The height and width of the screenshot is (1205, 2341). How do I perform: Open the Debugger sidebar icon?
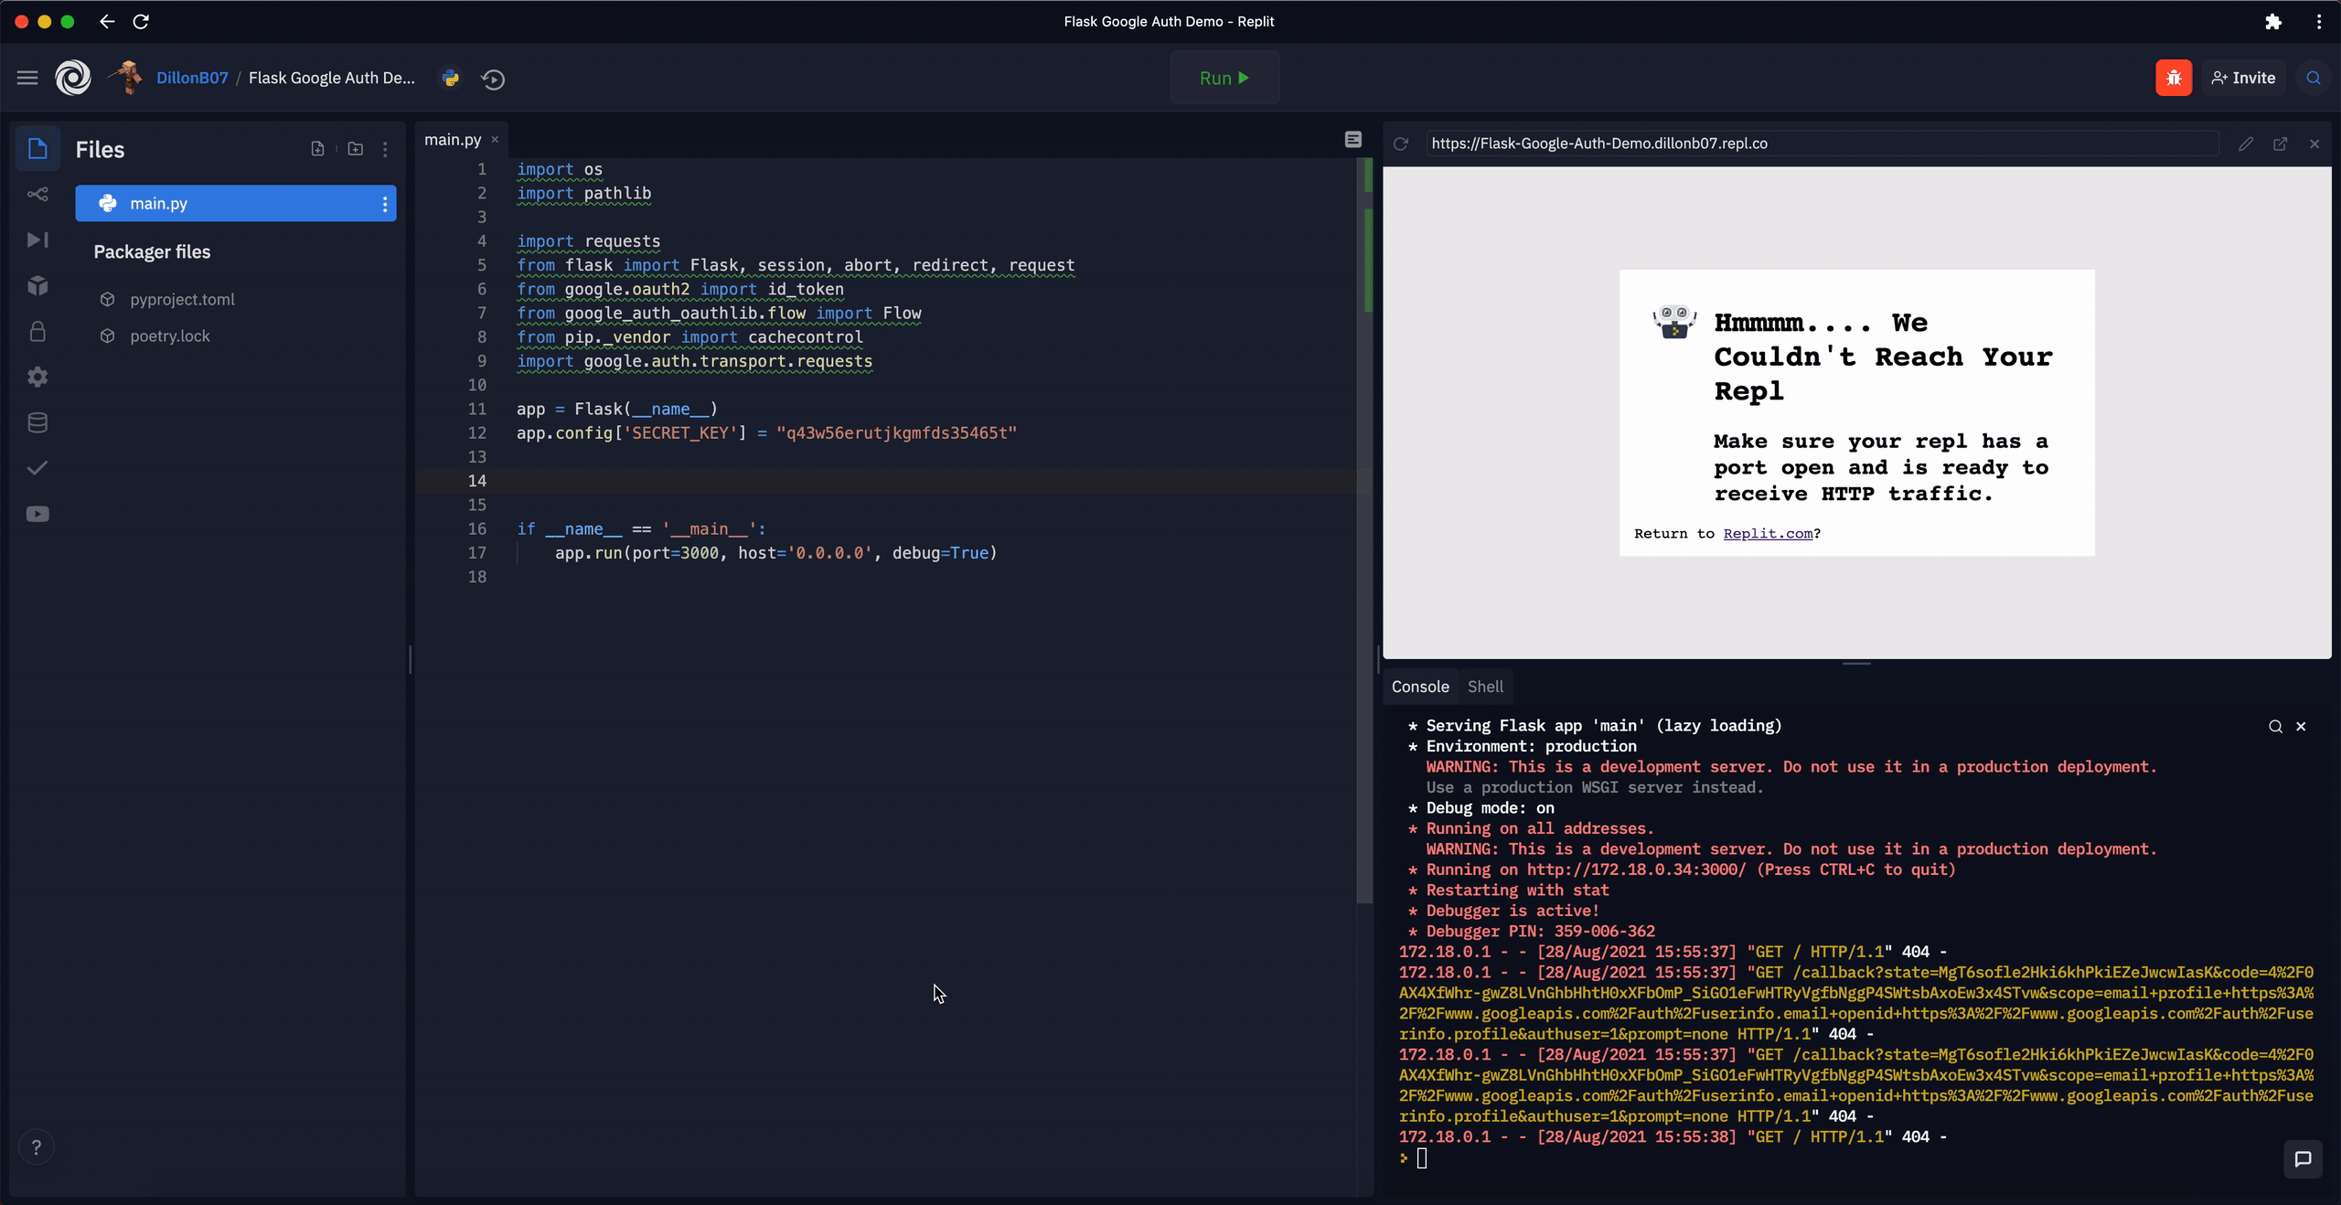[x=37, y=240]
